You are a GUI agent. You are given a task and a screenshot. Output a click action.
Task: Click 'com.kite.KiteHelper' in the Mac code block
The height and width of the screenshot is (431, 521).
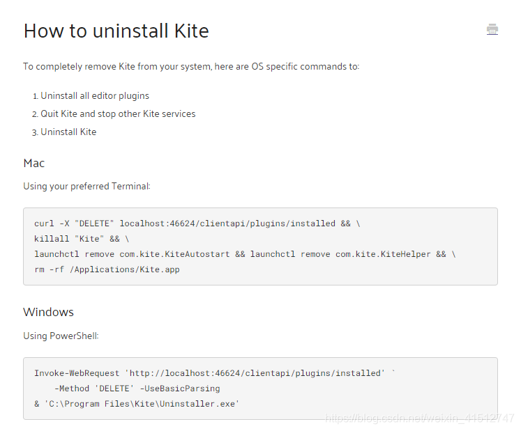[383, 254]
